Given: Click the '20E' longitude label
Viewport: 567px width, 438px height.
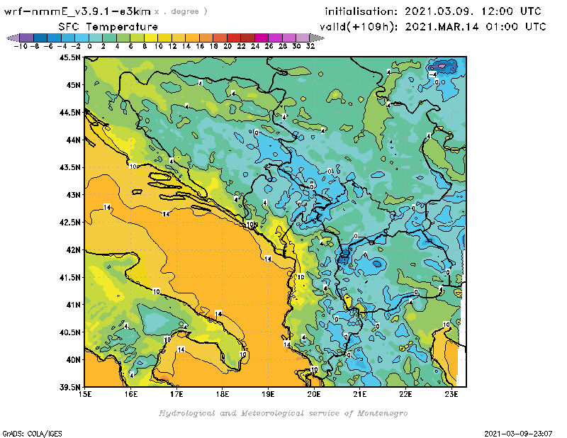Looking at the screenshot, I should [314, 394].
